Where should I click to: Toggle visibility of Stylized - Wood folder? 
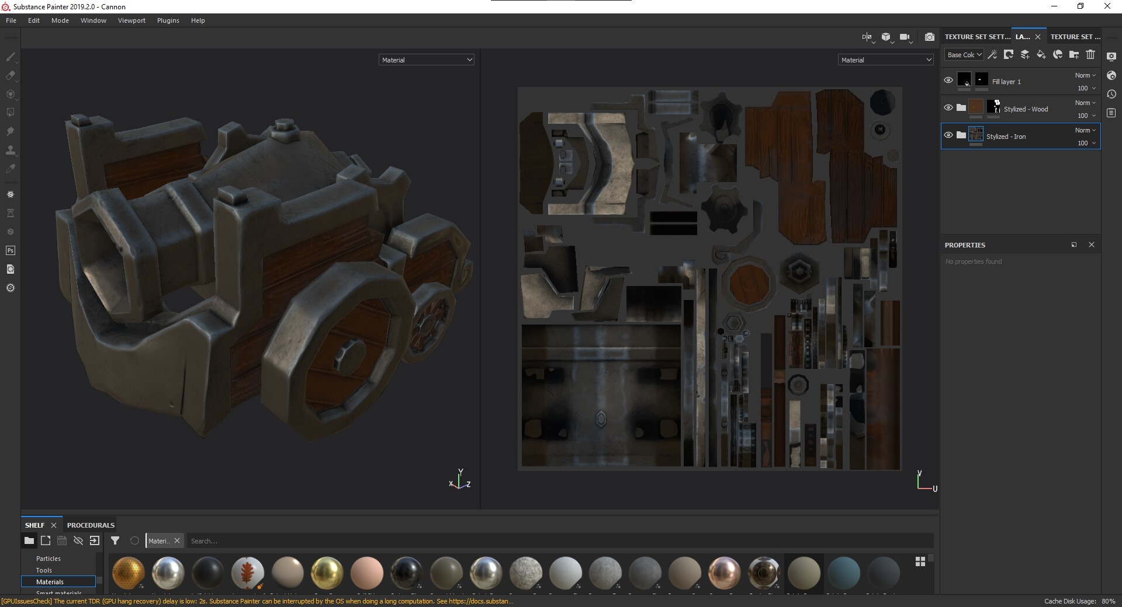point(948,107)
